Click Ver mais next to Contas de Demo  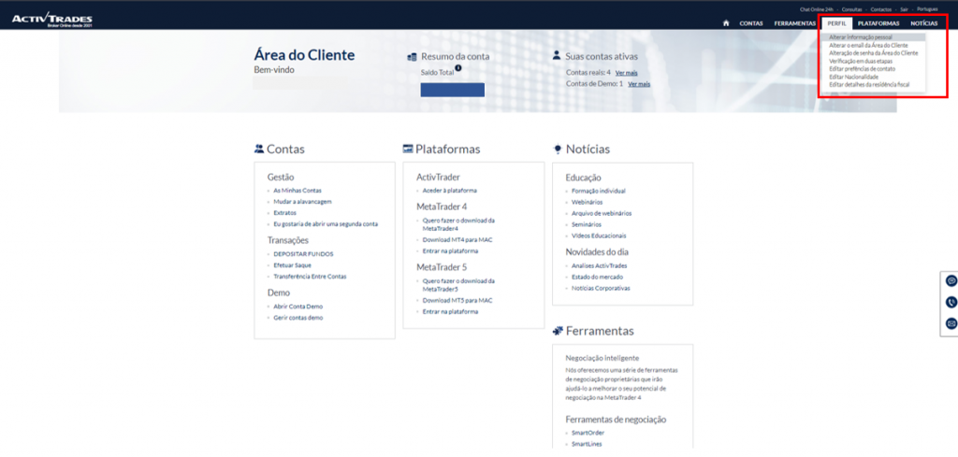[639, 84]
